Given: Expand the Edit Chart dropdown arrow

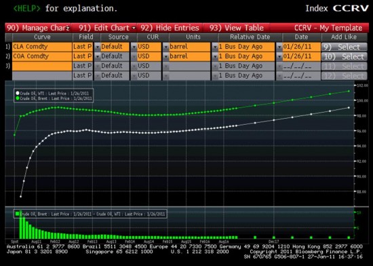Looking at the screenshot, I should pyautogui.click(x=134, y=28).
